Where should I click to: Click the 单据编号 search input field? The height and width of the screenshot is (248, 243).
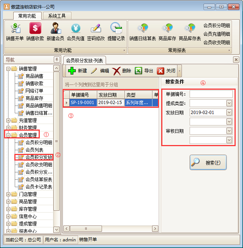pyautogui.click(x=211, y=94)
